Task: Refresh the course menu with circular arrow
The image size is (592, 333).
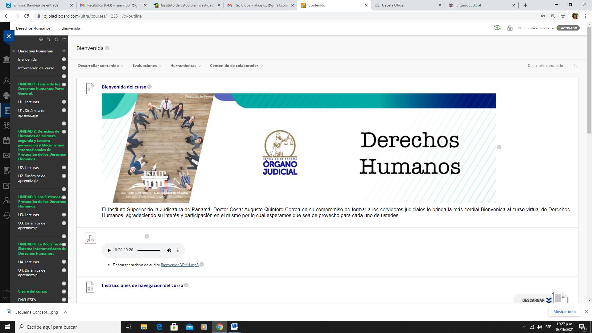Action: (56, 39)
